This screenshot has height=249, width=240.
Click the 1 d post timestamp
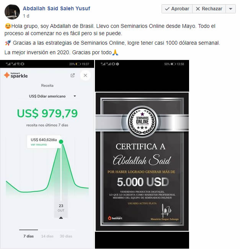26,16
